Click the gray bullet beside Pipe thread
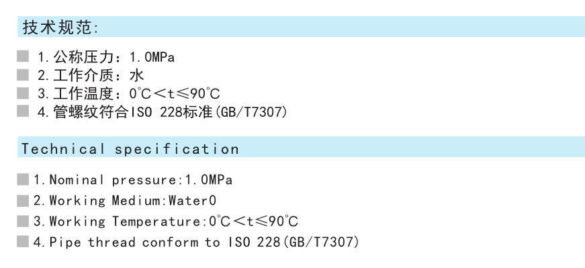This screenshot has width=585, height=268. 23,242
